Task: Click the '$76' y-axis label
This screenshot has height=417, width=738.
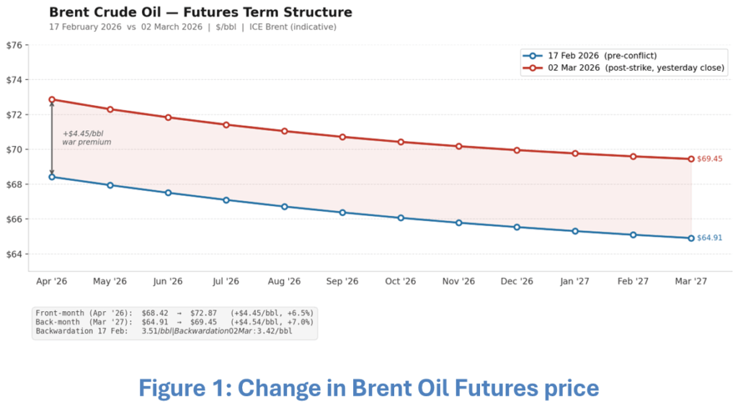Action: (14, 45)
